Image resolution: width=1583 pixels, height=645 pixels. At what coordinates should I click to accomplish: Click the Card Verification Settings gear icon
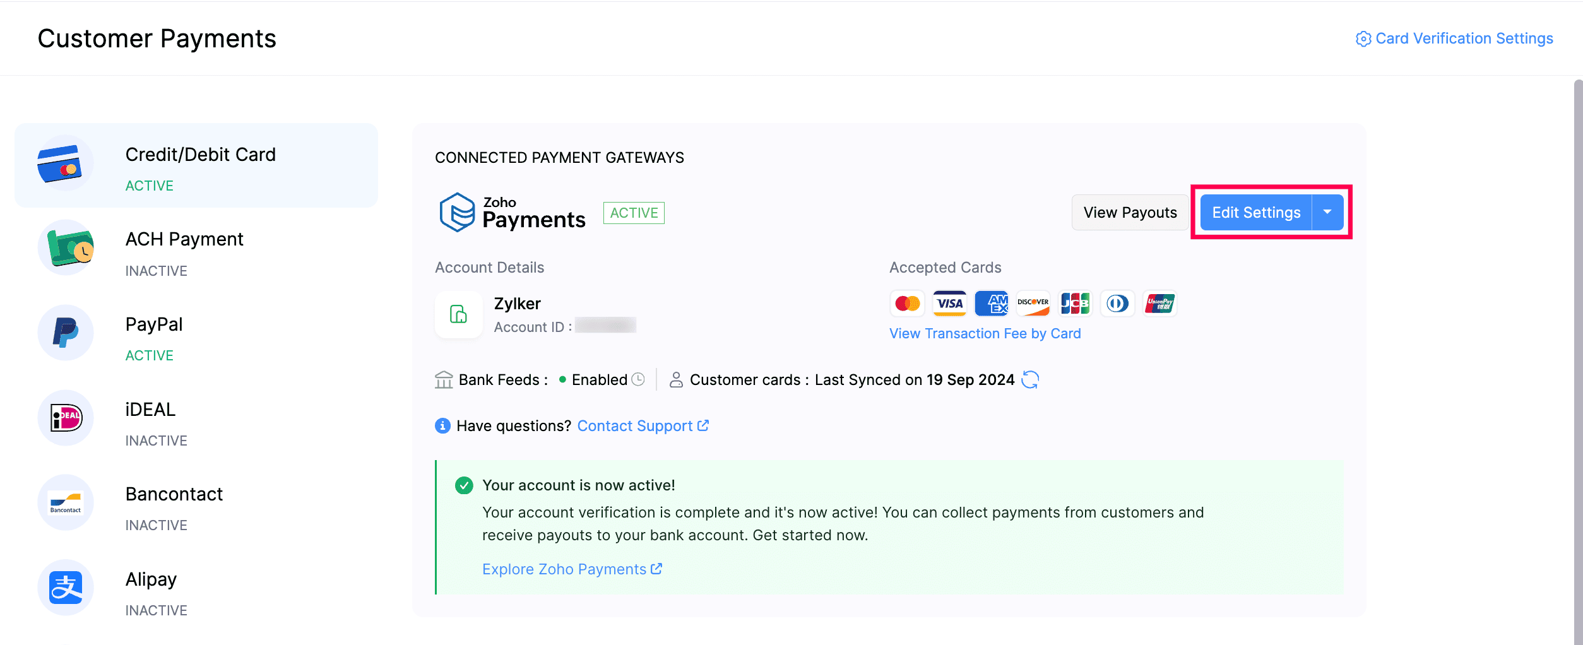click(1363, 39)
